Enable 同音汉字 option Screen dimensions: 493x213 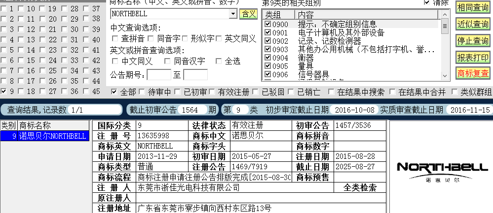click(167, 61)
